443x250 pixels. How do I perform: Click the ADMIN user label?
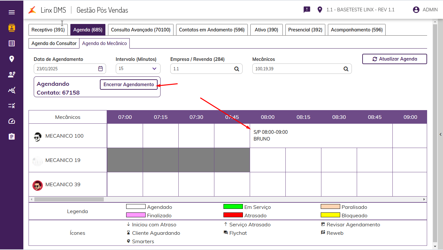pyautogui.click(x=430, y=10)
